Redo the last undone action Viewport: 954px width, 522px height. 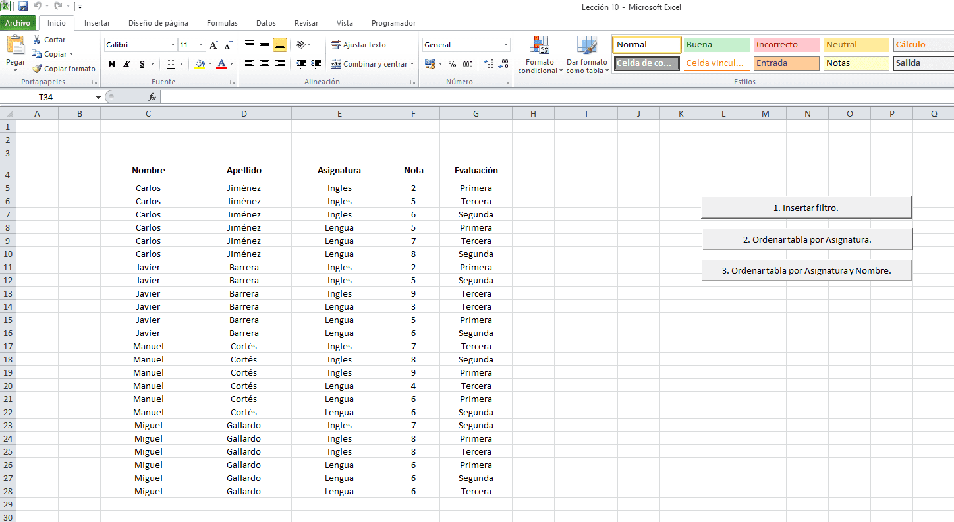pyautogui.click(x=58, y=7)
